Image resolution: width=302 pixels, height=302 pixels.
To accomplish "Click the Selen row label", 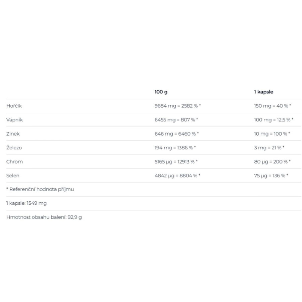I will (13, 175).
